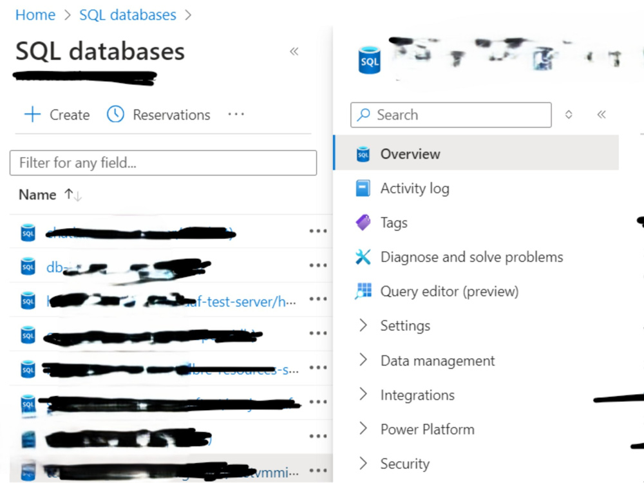Screen dimensions: 644x483
Task: Click SQL icon of the db- row
Action: (x=28, y=267)
